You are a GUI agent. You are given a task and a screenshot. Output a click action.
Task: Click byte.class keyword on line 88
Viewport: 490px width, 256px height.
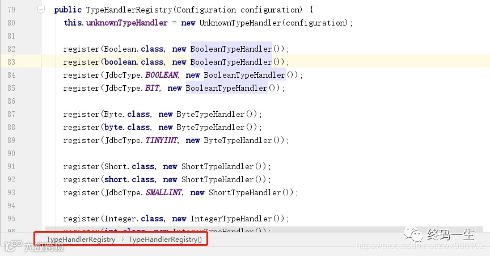click(x=127, y=127)
